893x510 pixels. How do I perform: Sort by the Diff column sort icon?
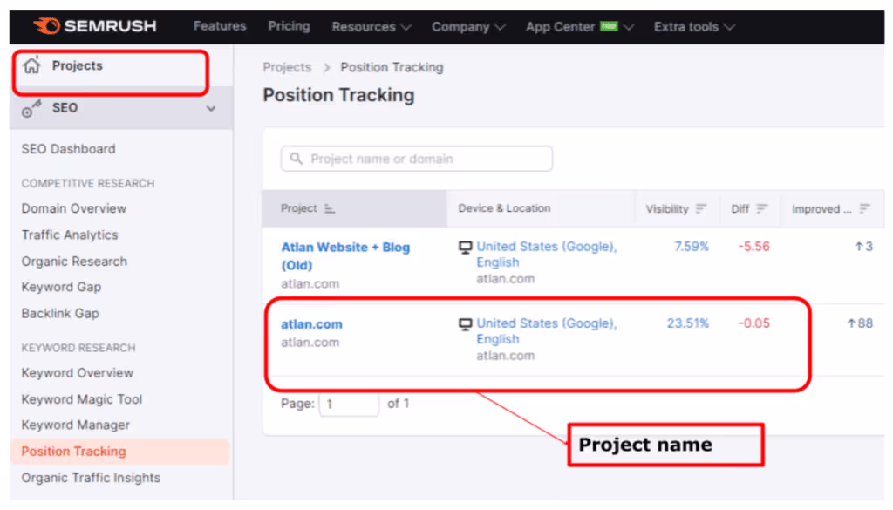[762, 209]
